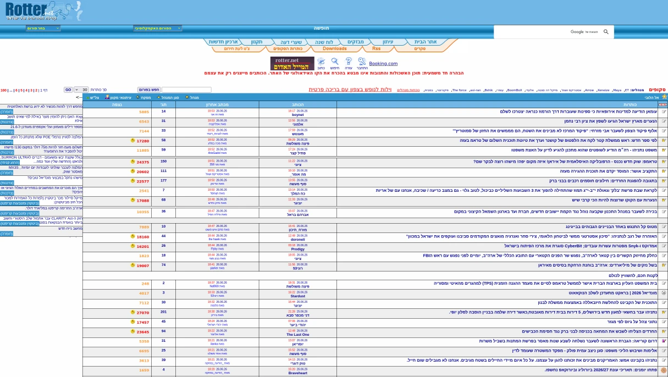The height and width of the screenshot is (377, 668).
Task: Click the flame icon next to 27070 views
Action: pos(133,312)
